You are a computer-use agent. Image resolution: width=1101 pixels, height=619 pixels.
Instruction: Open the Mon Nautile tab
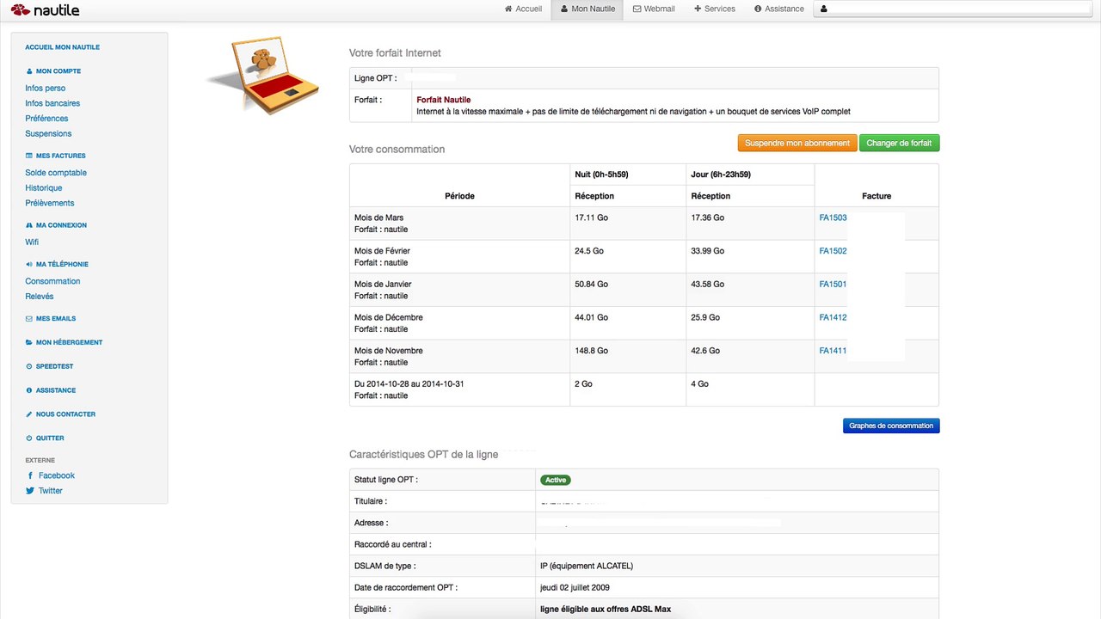click(x=587, y=9)
